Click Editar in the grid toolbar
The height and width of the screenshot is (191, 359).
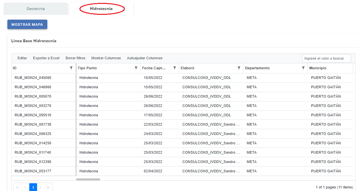click(22, 58)
